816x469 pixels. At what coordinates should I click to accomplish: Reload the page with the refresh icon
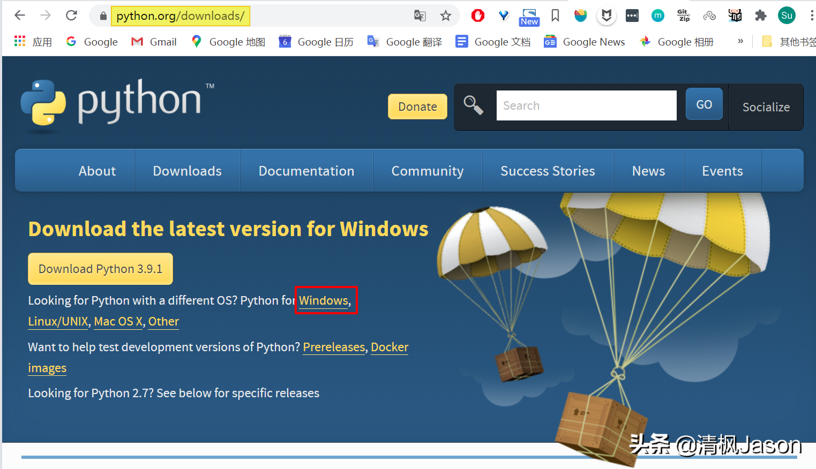71,15
